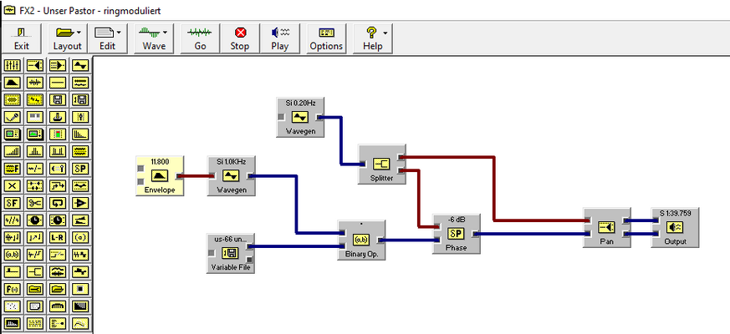Screen dimensions: 730x334
Task: Pick the microphone input icon in the palette
Action: (13, 117)
